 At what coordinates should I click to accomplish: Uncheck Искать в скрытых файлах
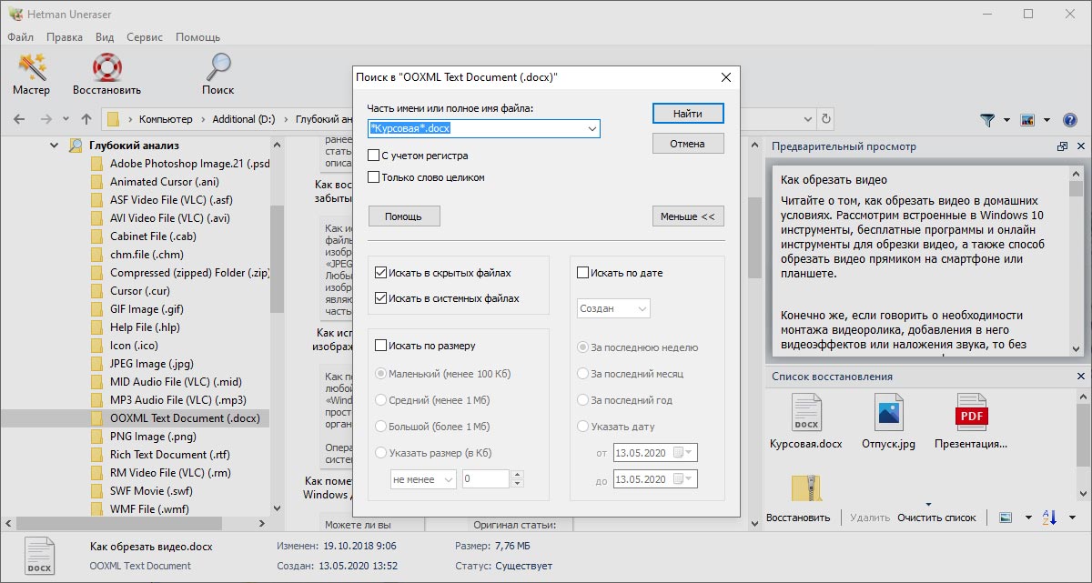tap(381, 272)
